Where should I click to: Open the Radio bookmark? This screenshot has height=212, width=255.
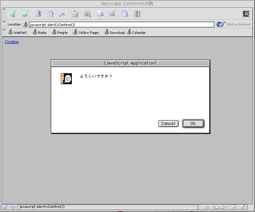click(x=39, y=32)
